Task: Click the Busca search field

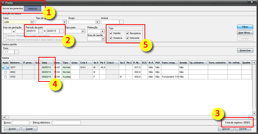Action: click(21, 123)
